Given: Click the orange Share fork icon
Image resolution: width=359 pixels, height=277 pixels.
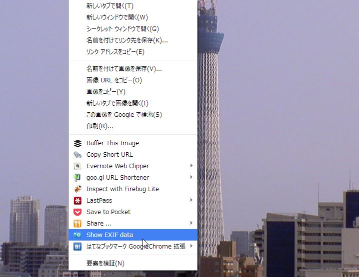Looking at the screenshot, I should (77, 223).
